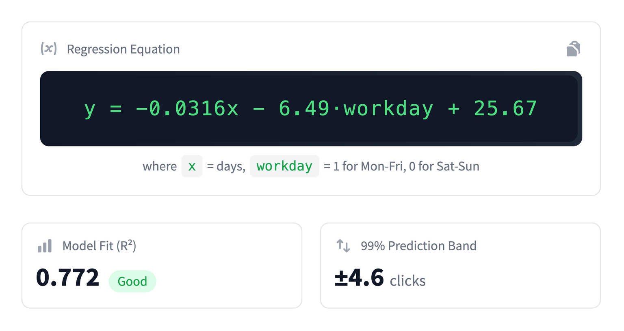This screenshot has height=331, width=624.
Task: Click the Model Fit (R²) label
Action: (99, 246)
